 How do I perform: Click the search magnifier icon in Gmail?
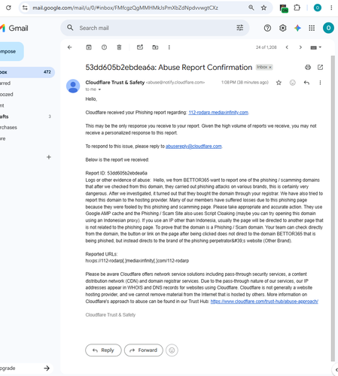(x=70, y=28)
